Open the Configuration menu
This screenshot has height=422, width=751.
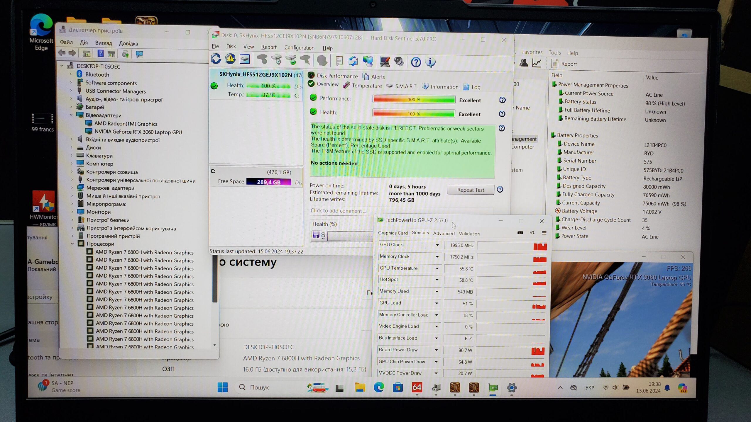(299, 47)
